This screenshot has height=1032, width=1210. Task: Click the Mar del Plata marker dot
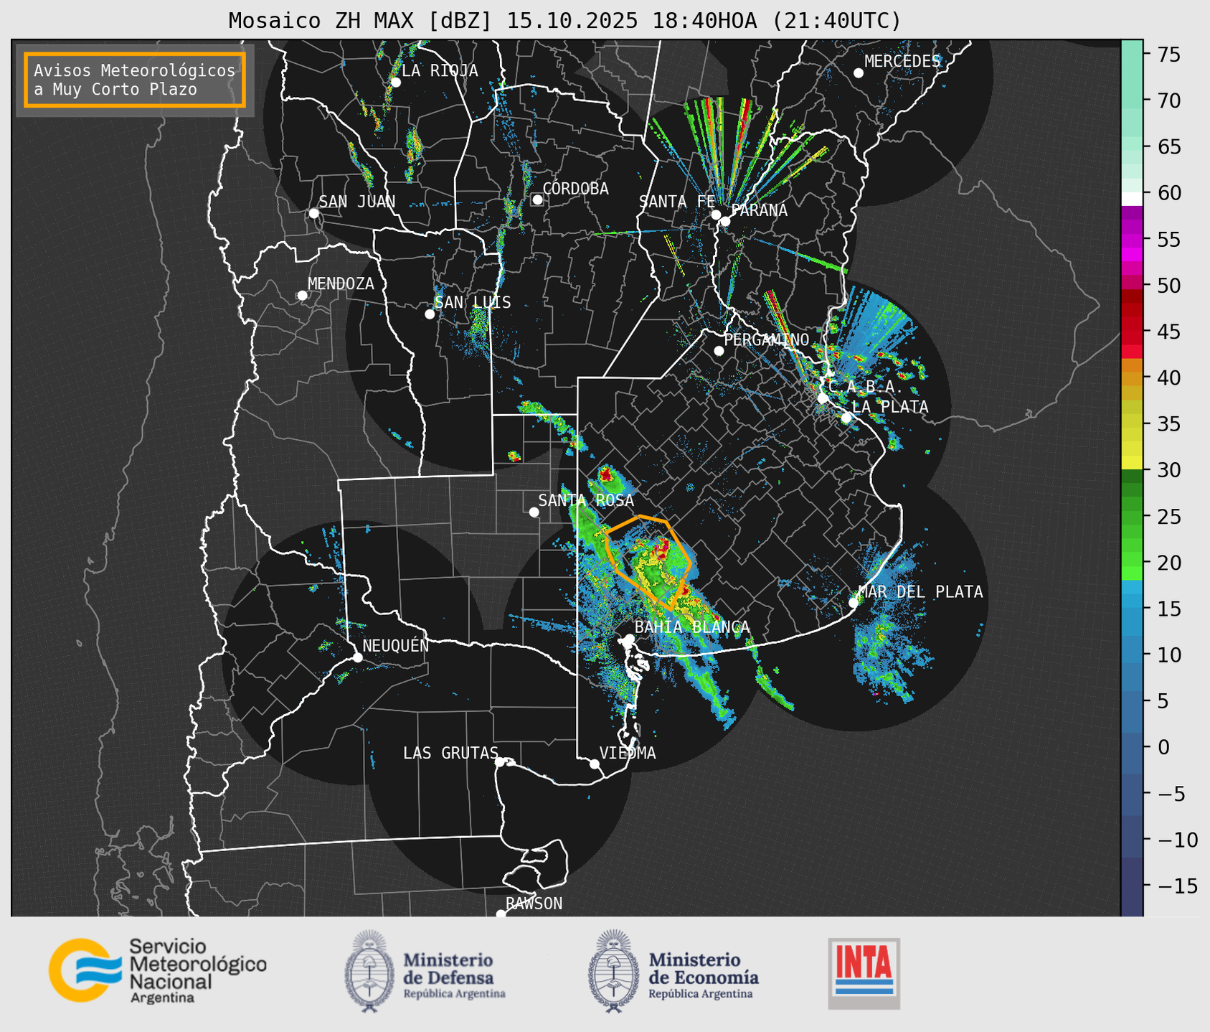pyautogui.click(x=853, y=602)
